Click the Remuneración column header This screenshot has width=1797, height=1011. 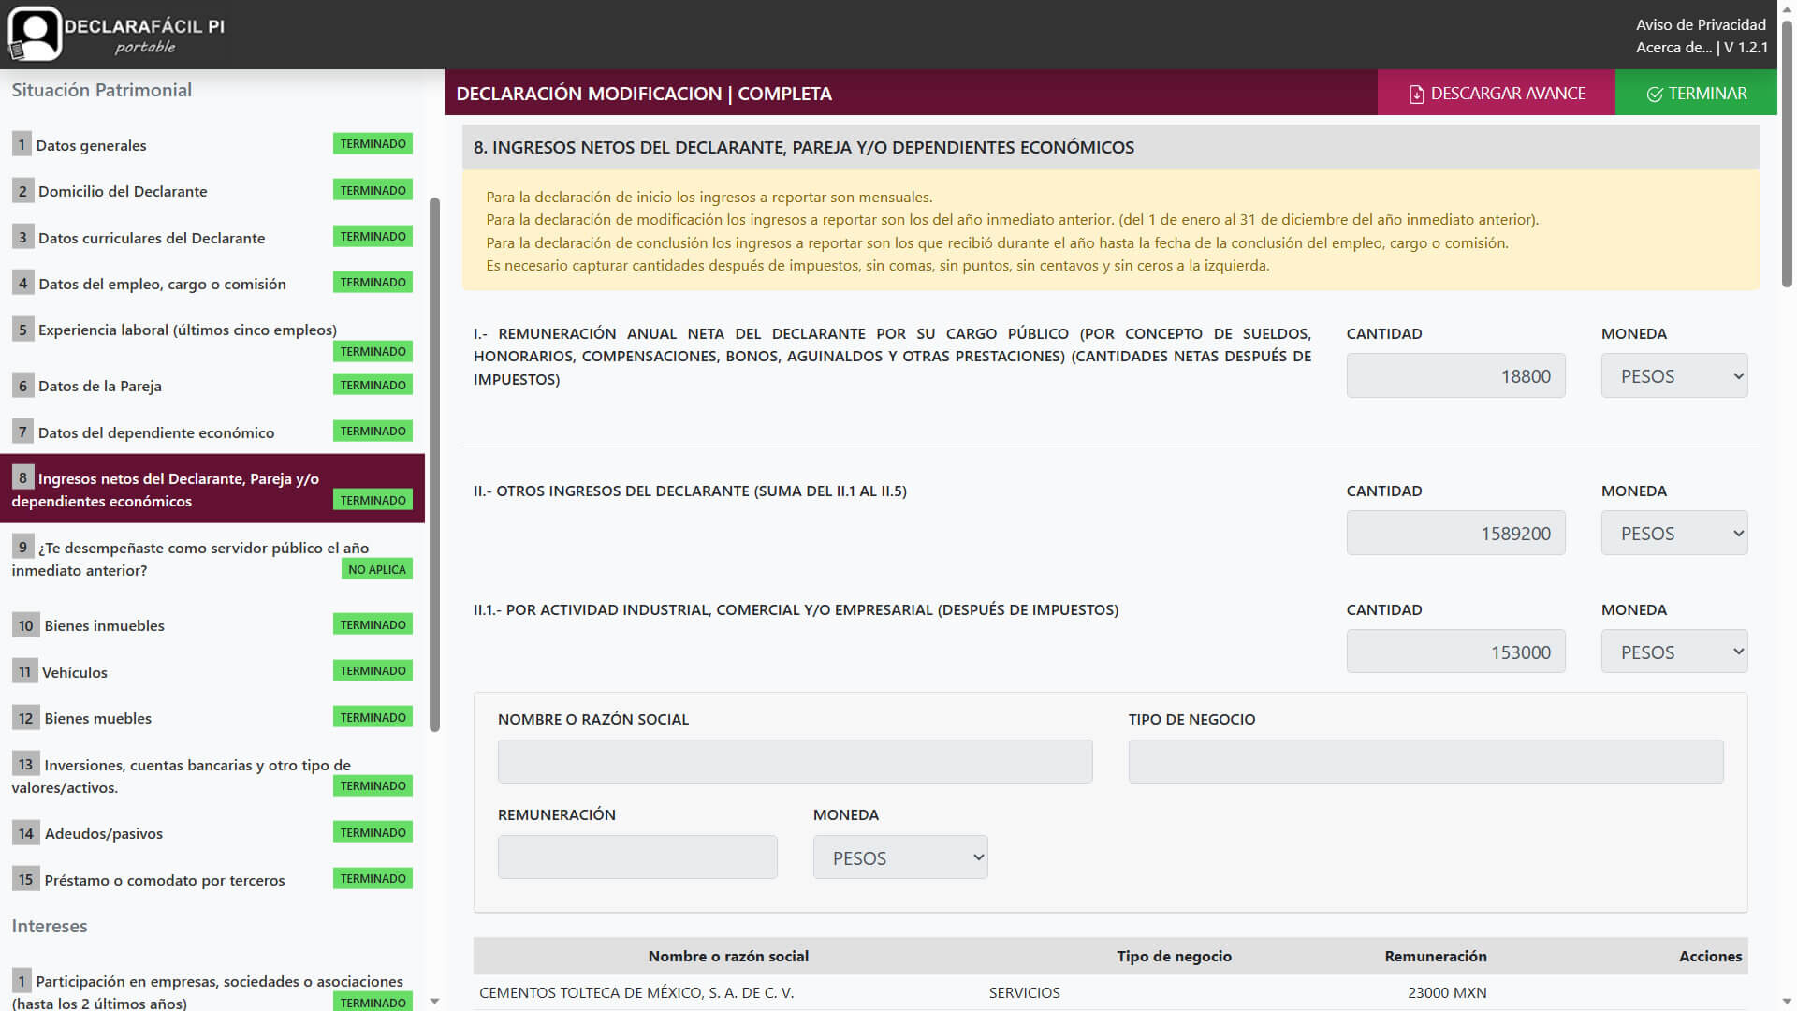click(x=1436, y=956)
